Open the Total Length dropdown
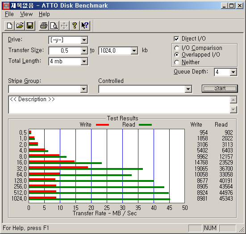The image size is (246, 234). tap(84, 62)
